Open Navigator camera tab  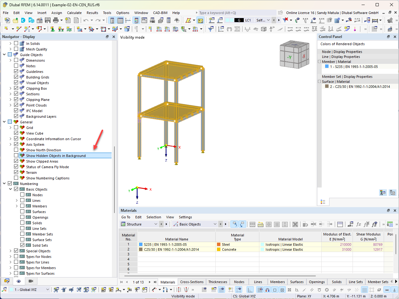31,281
